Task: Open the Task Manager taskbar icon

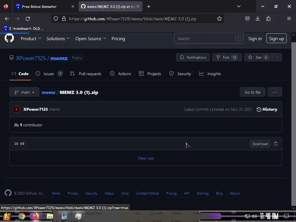Action: (78, 216)
